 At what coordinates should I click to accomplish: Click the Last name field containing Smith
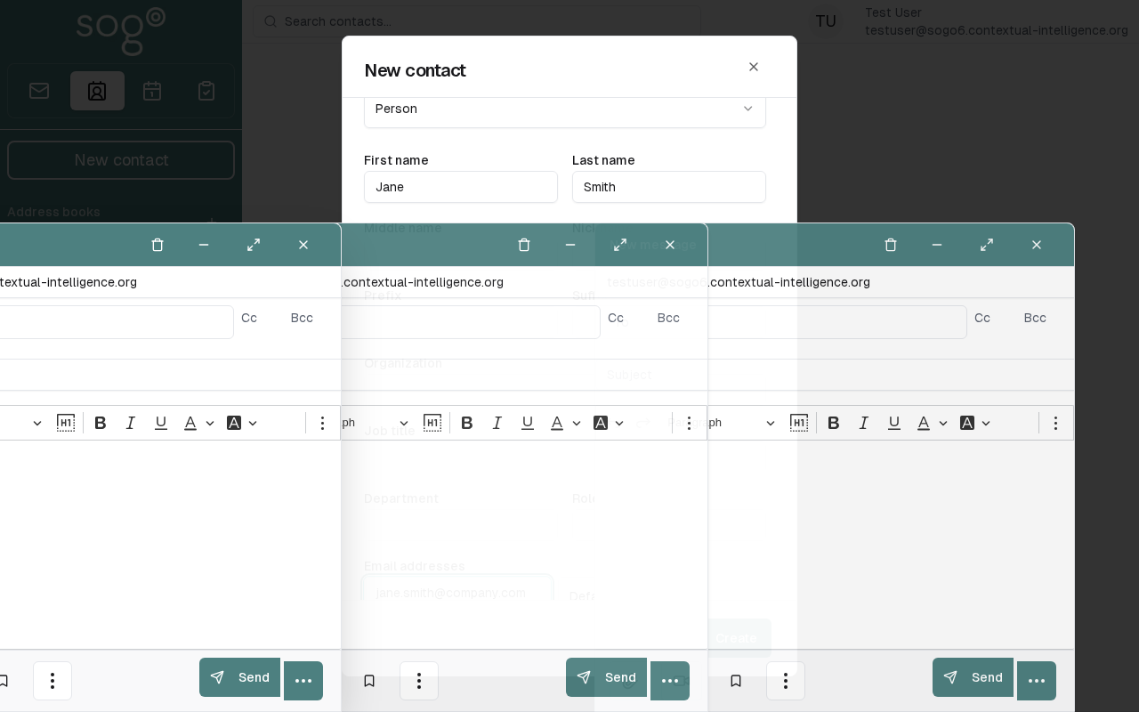669,187
